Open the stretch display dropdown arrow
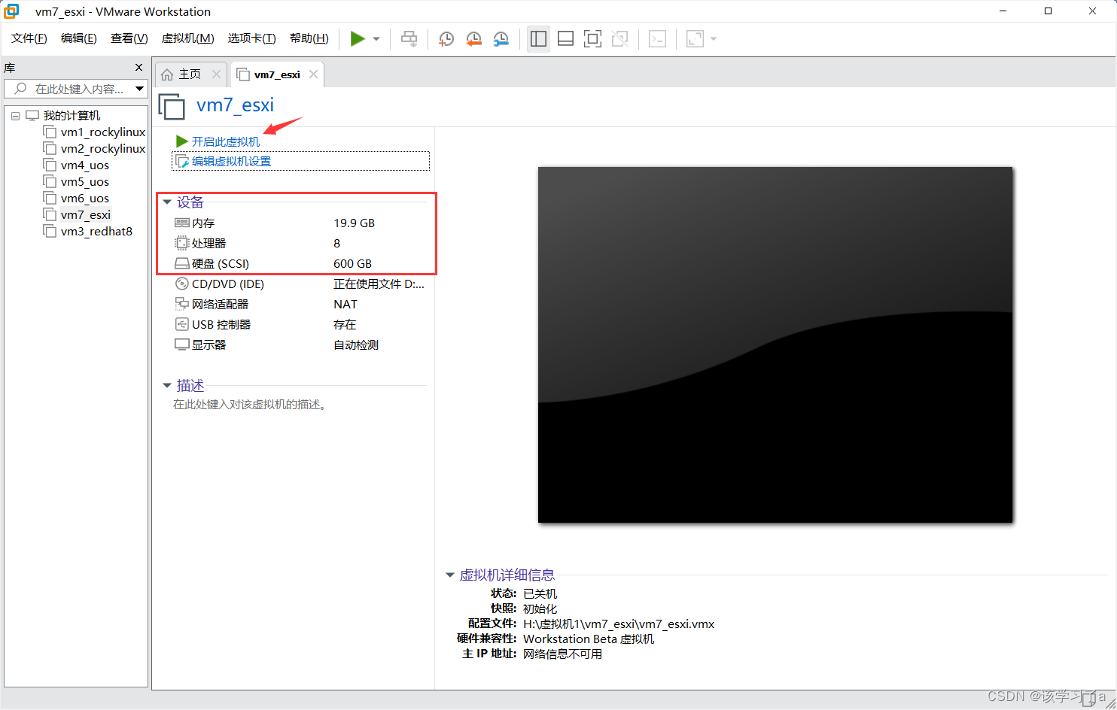Screen dimensions: 1117x710 tap(714, 39)
